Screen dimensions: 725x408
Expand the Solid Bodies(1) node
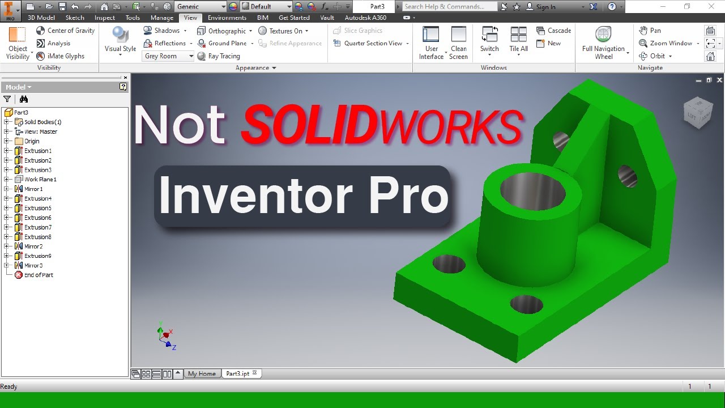pos(7,122)
